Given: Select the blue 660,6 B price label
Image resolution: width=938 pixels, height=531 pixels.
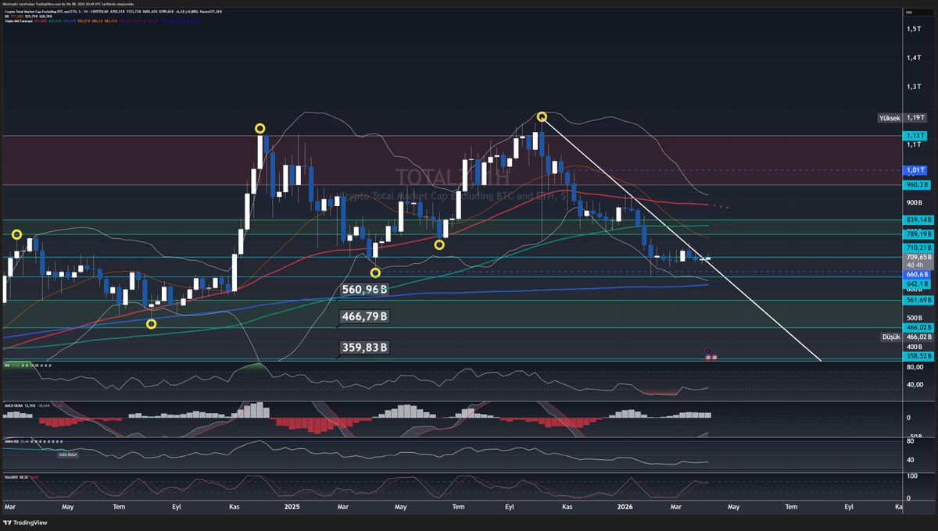Looking at the screenshot, I should pos(917,275).
